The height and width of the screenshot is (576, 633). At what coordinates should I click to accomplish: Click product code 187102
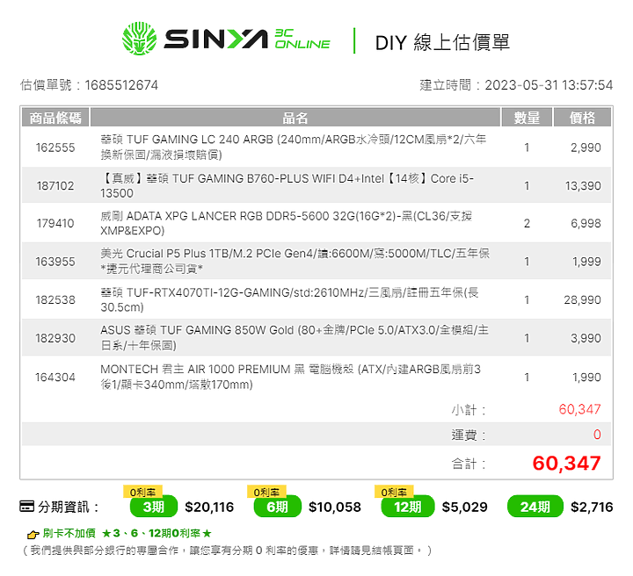55,186
